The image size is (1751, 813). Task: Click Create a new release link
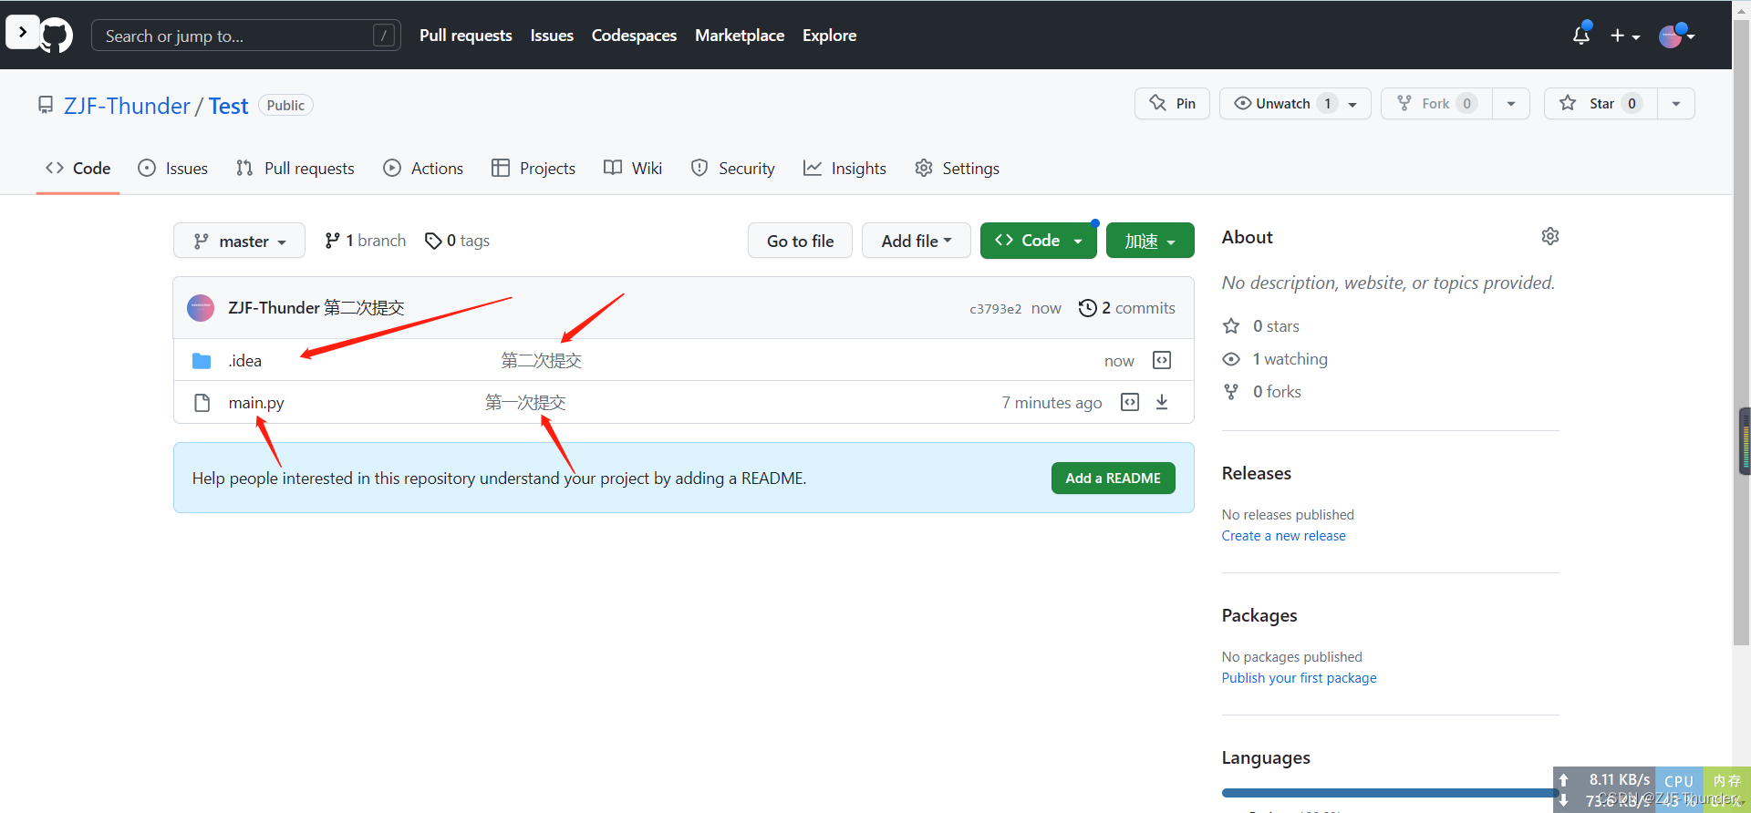point(1284,536)
